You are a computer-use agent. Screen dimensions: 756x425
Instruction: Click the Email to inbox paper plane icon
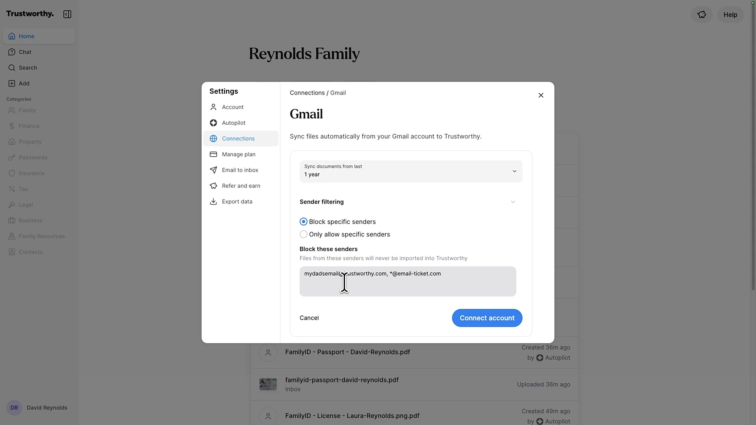point(213,170)
